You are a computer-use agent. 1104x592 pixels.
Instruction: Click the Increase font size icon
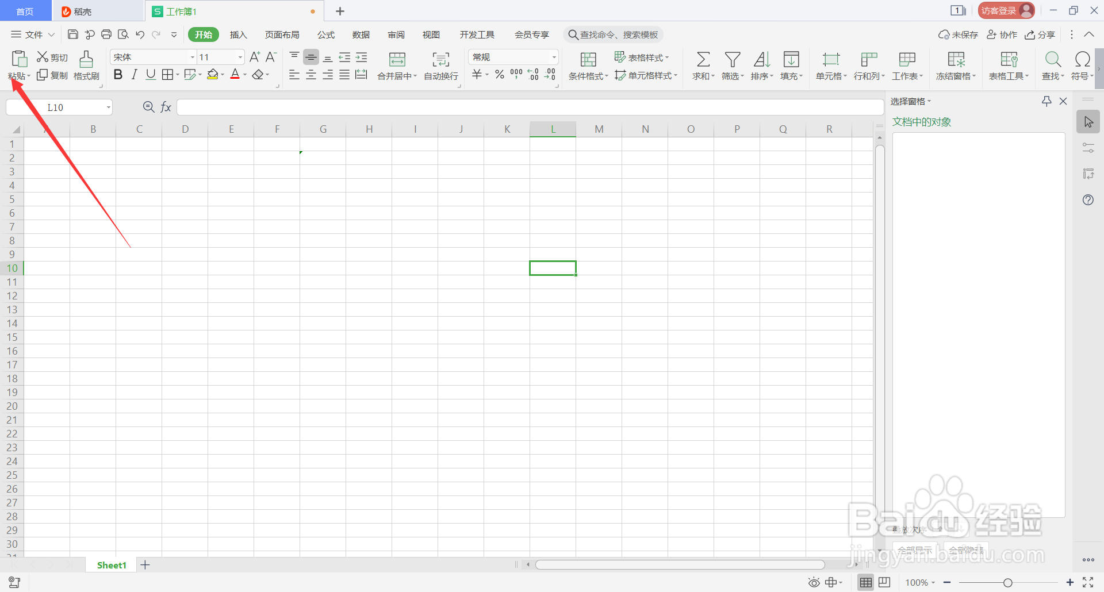[255, 57]
